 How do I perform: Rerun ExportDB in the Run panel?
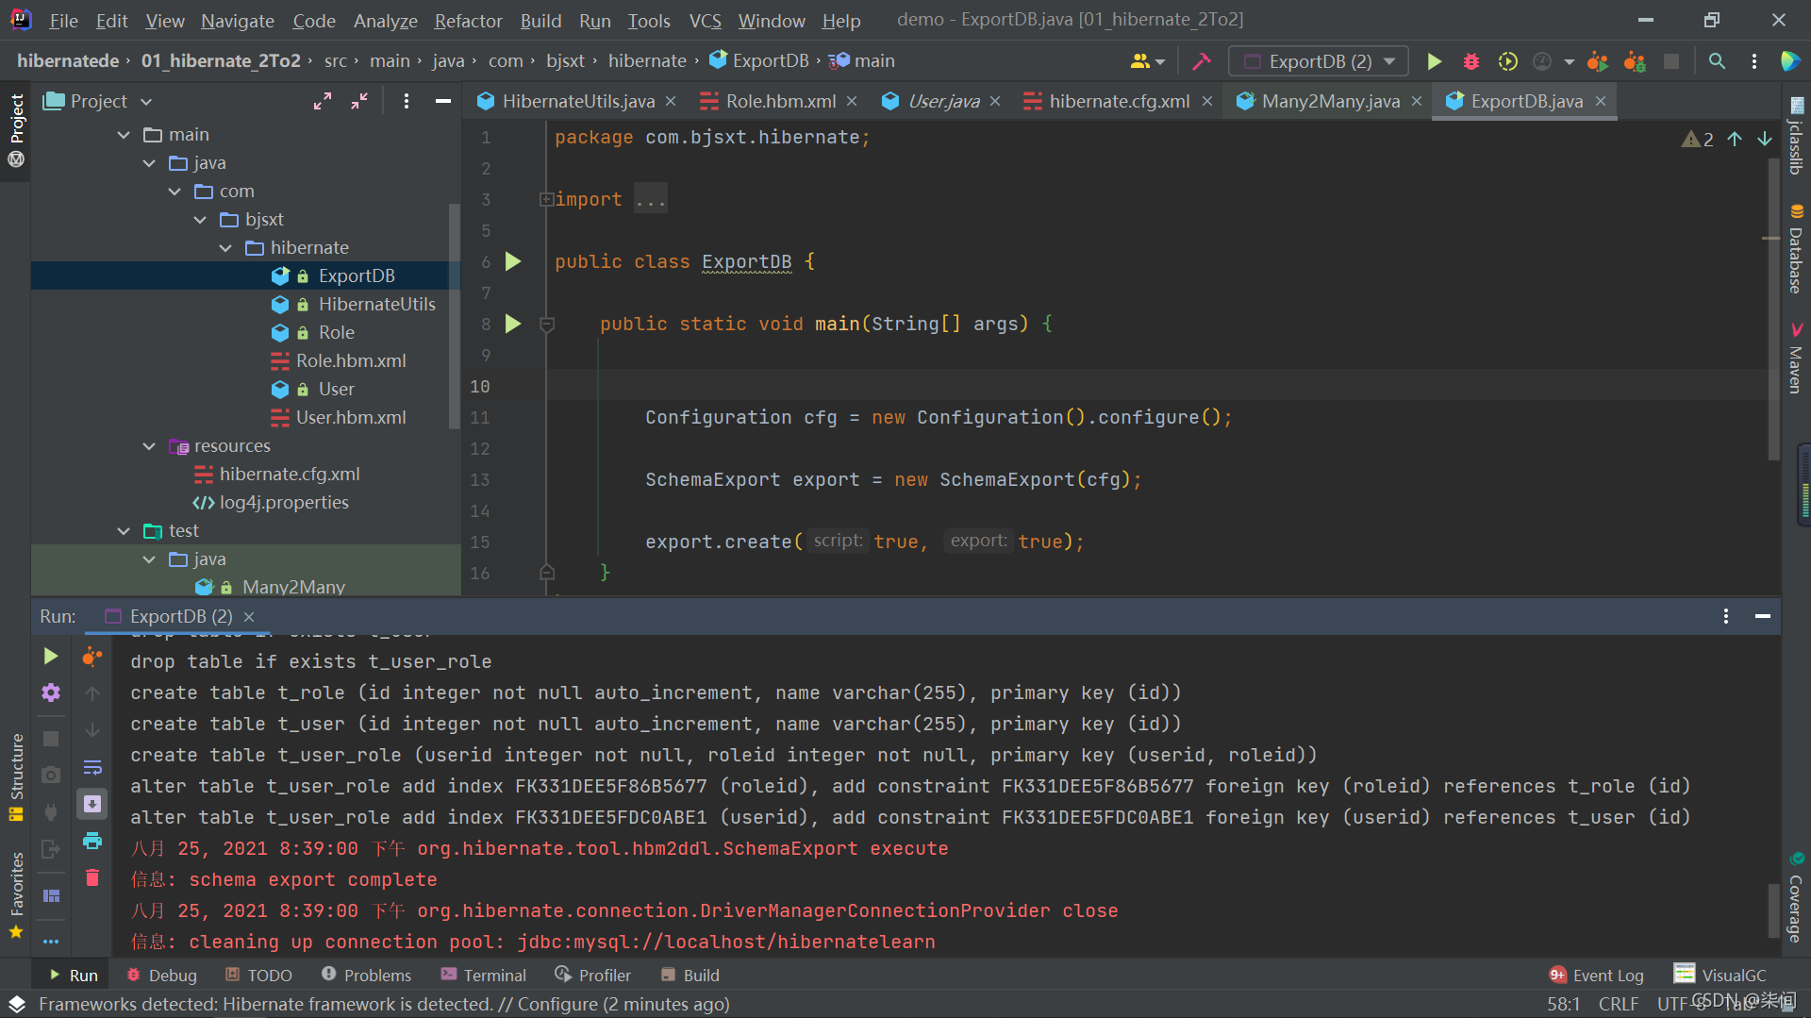click(51, 656)
